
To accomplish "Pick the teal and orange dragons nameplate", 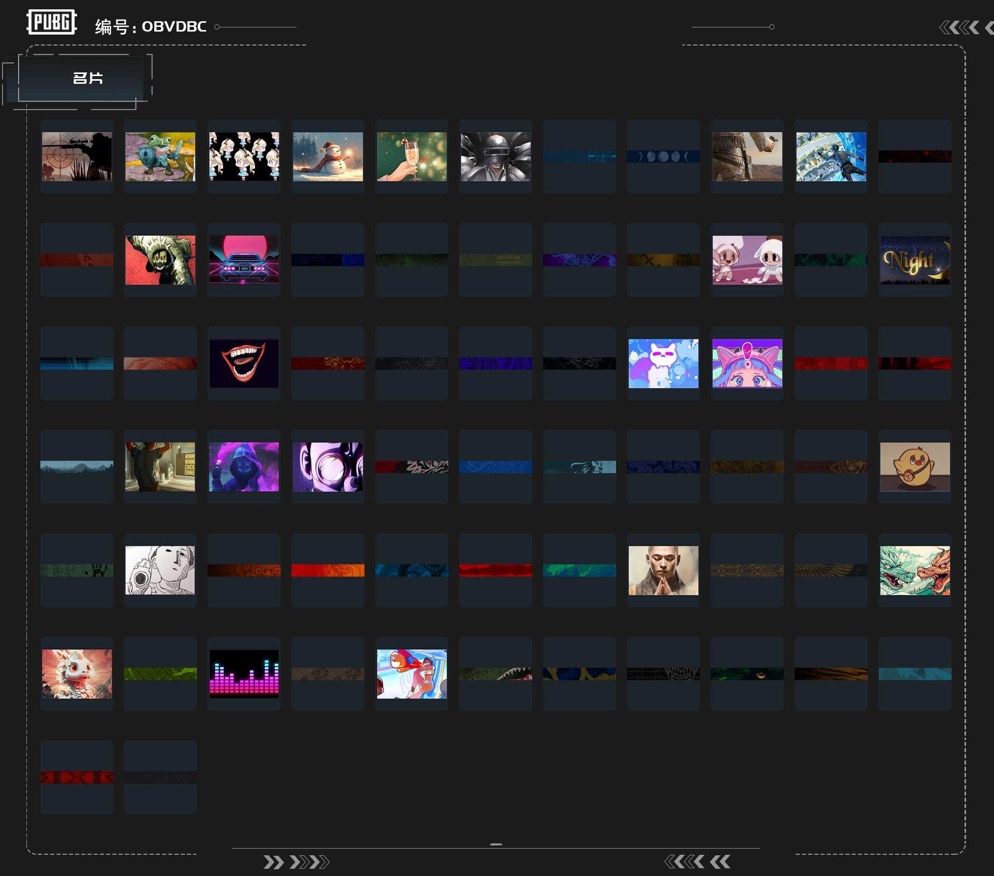I will 915,570.
